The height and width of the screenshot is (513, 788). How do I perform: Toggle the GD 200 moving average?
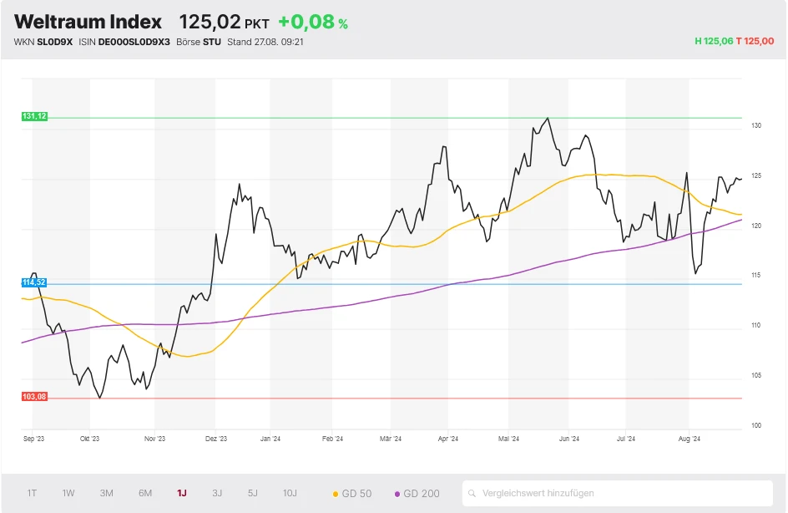pos(416,493)
